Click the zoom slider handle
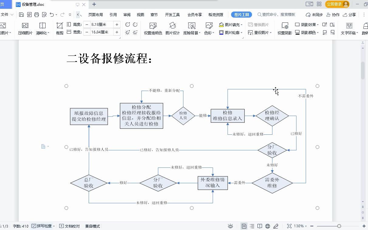 pos(339,226)
